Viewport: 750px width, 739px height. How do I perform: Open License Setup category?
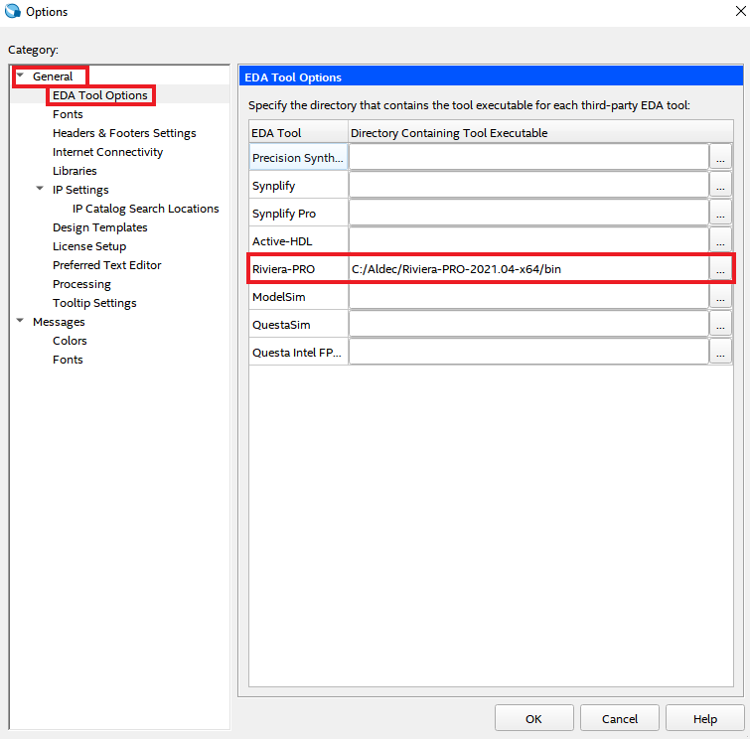point(89,246)
